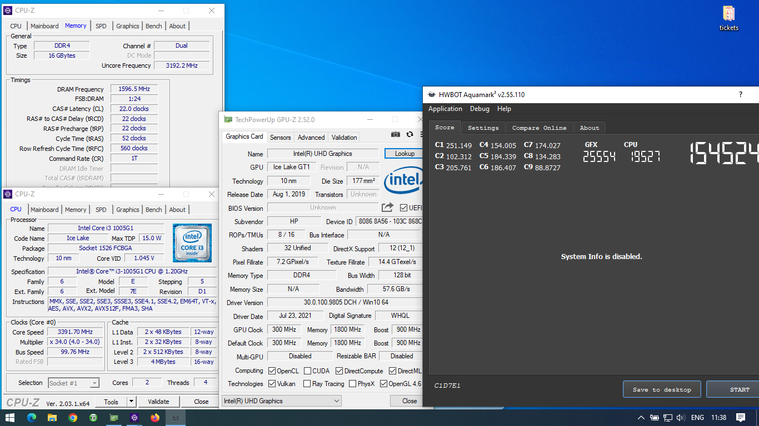Click the upper CPU-Z window title icon

click(8, 11)
